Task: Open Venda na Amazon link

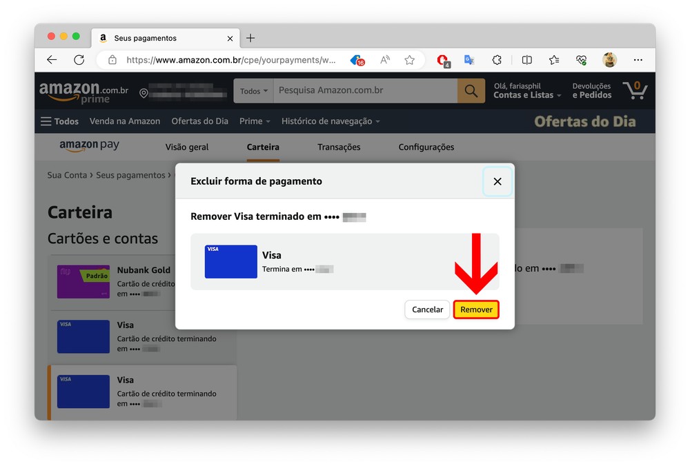Action: coord(125,121)
